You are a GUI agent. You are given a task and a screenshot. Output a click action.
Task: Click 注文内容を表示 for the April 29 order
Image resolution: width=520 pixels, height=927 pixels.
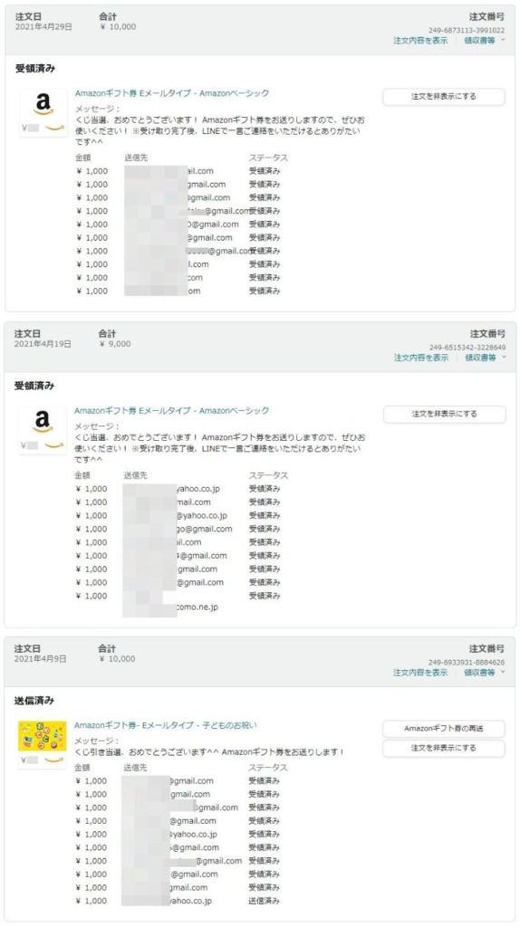[420, 41]
